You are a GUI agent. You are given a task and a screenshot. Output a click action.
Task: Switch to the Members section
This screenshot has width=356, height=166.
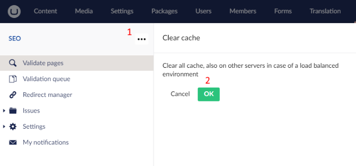tap(243, 11)
